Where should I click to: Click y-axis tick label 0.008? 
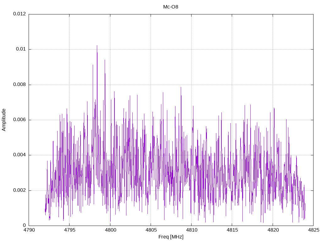click(x=19, y=85)
